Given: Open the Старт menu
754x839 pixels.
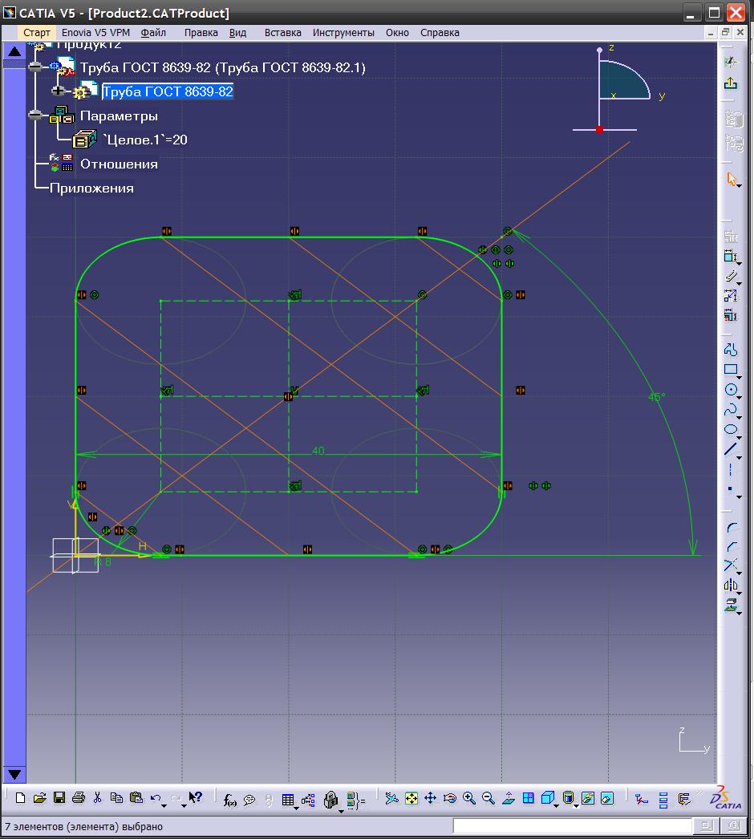Looking at the screenshot, I should tap(36, 33).
